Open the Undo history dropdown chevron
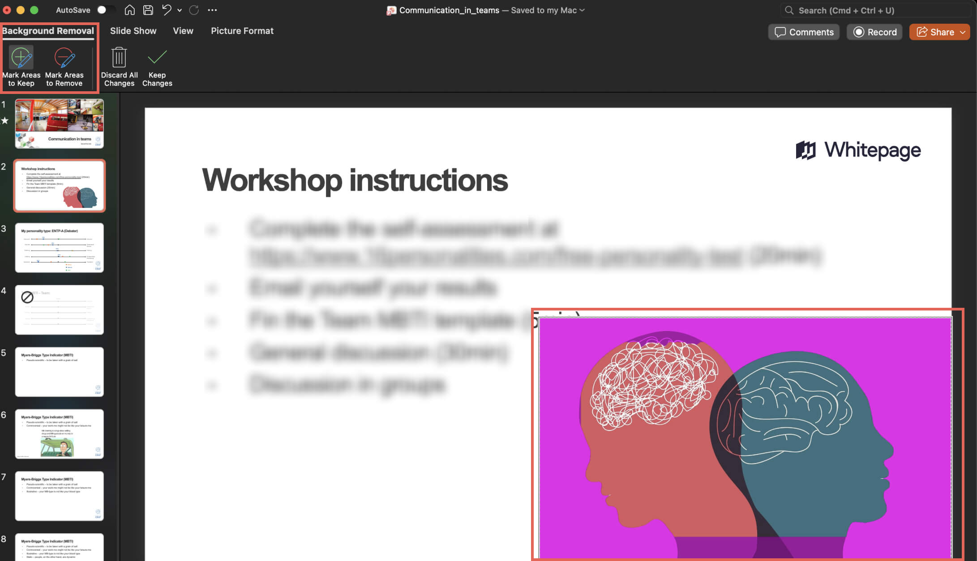977x561 pixels. coord(179,11)
